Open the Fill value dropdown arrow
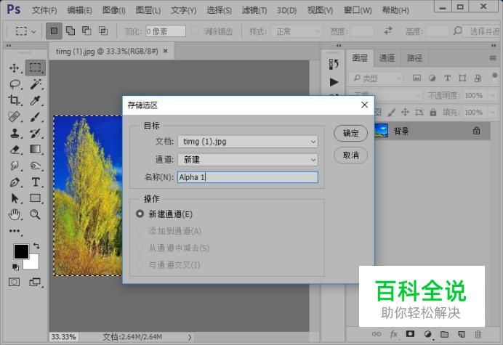Viewport: 503px width, 345px height. (x=492, y=113)
